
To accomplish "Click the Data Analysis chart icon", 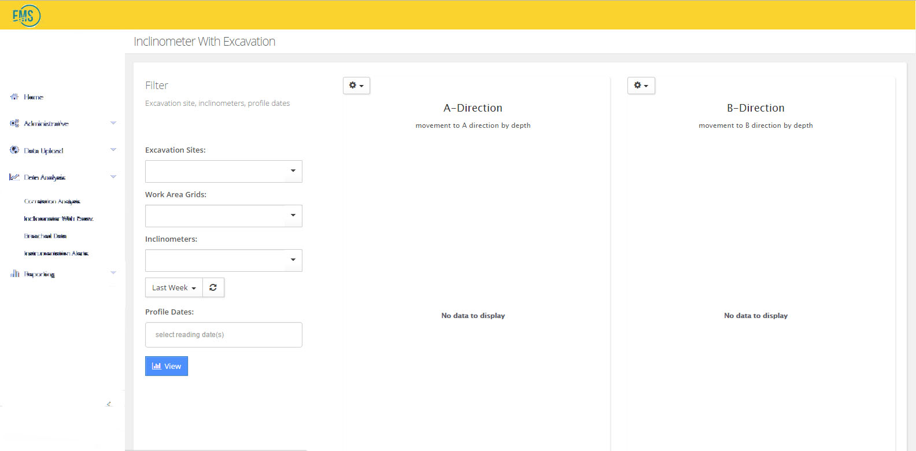I will point(14,177).
